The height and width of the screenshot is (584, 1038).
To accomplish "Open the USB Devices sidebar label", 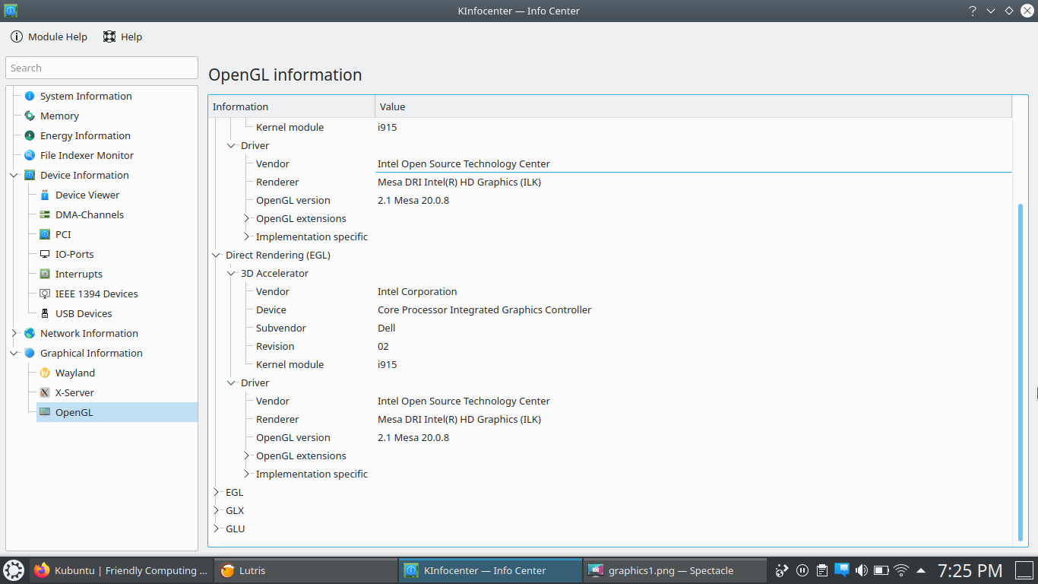I will click(x=84, y=313).
